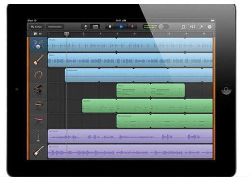Start recording with the red record button
252x182 pixels.
(x=133, y=26)
